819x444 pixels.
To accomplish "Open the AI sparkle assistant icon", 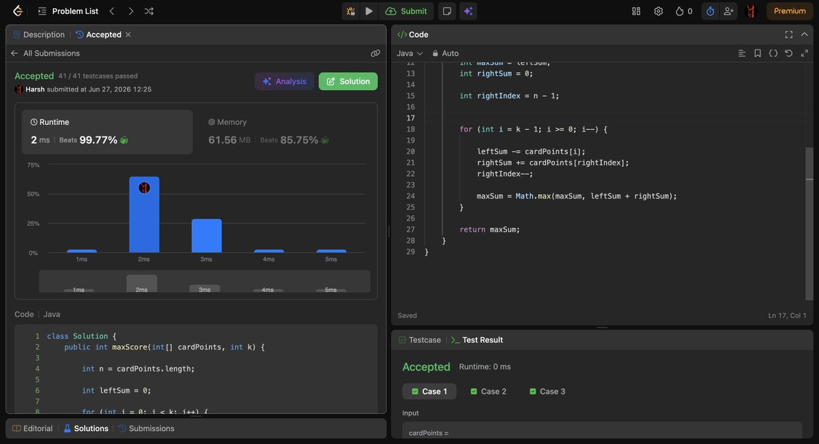I will 468,11.
